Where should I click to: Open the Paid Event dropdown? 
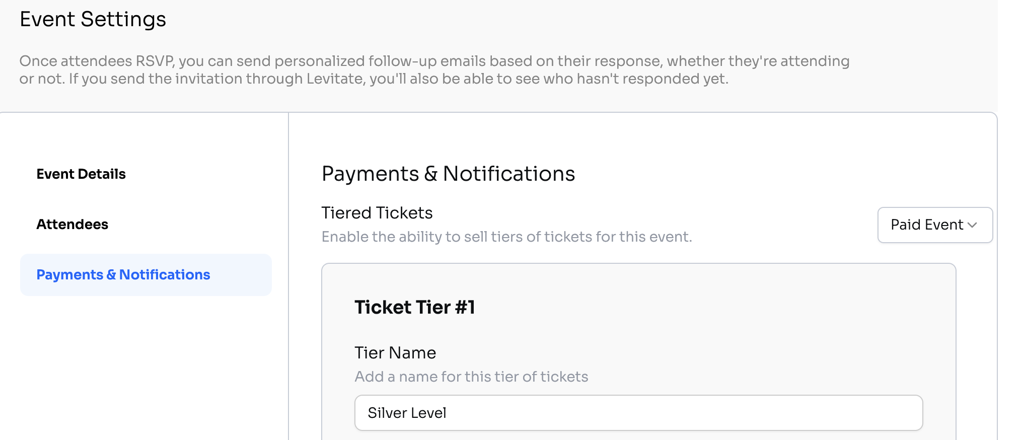pos(934,225)
